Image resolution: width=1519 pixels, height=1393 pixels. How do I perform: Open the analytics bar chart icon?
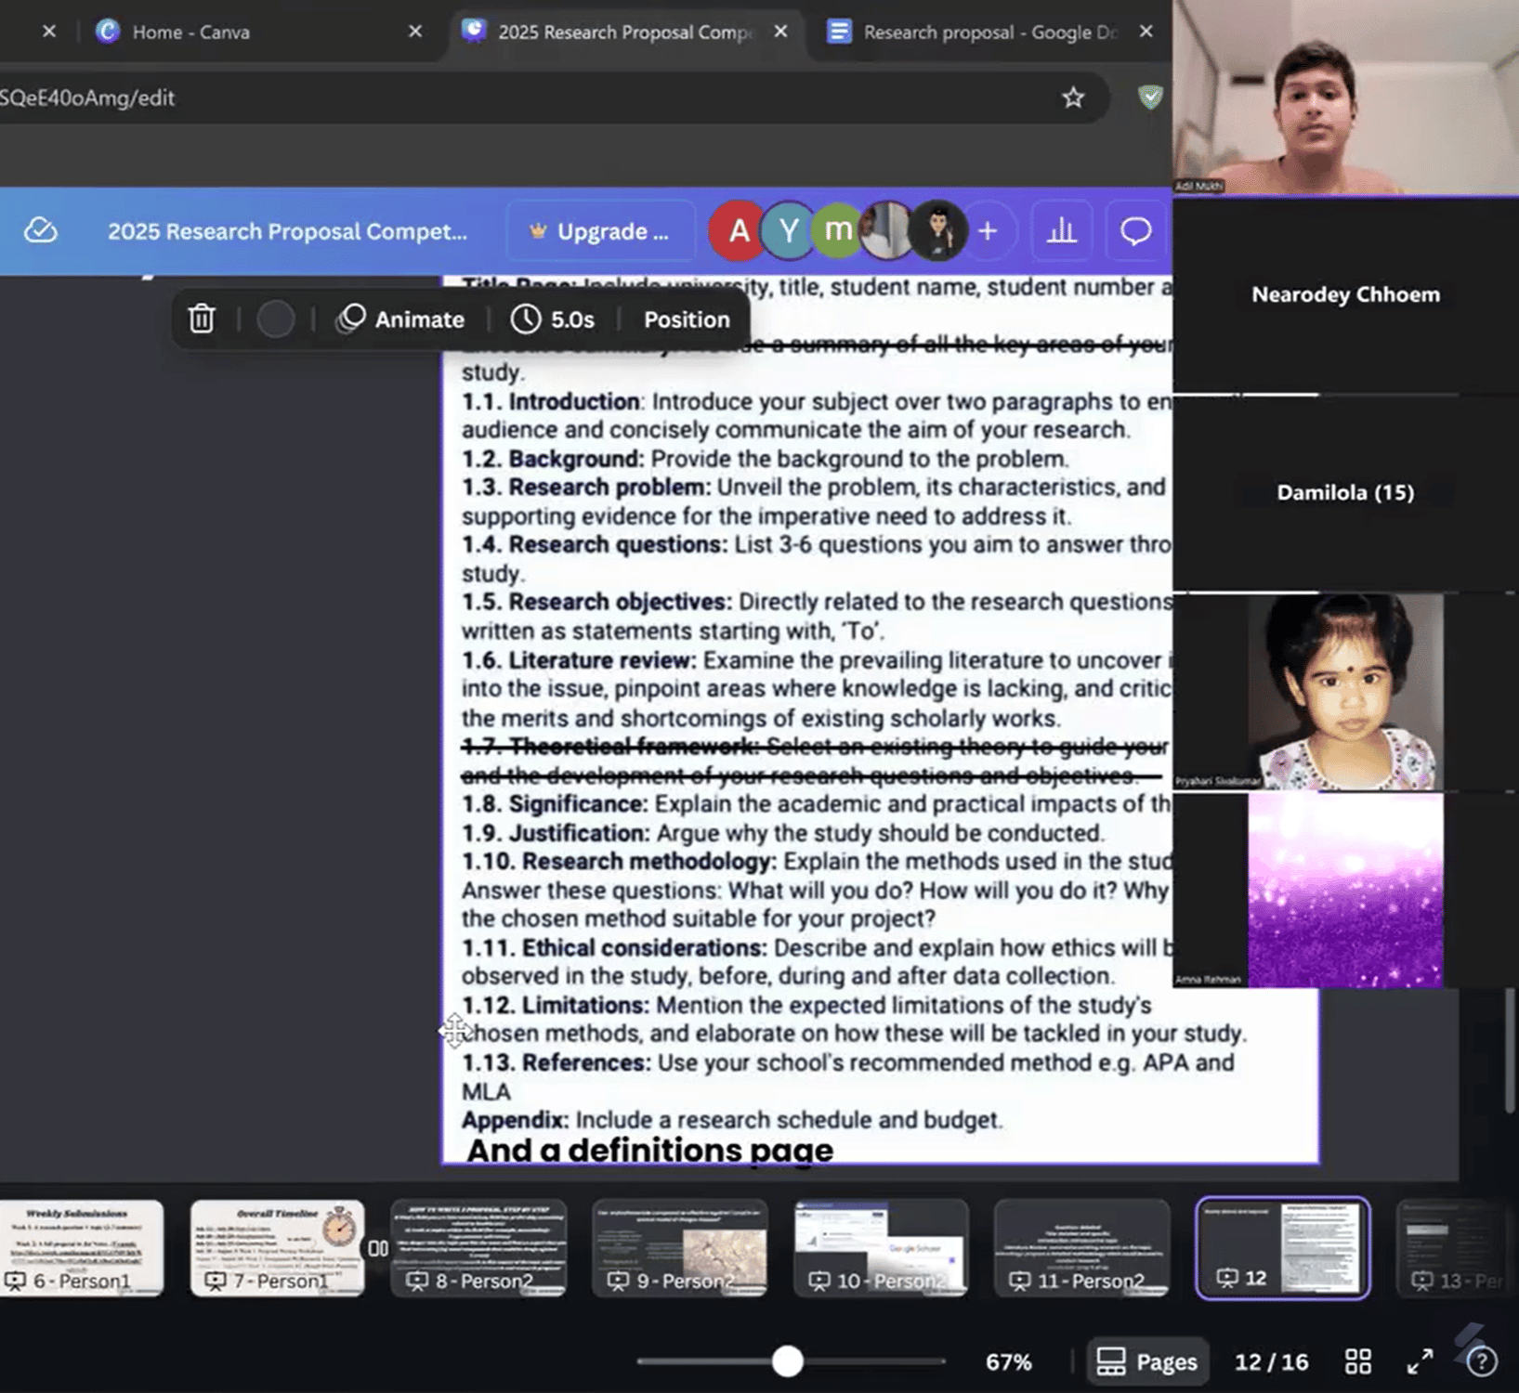(x=1061, y=230)
